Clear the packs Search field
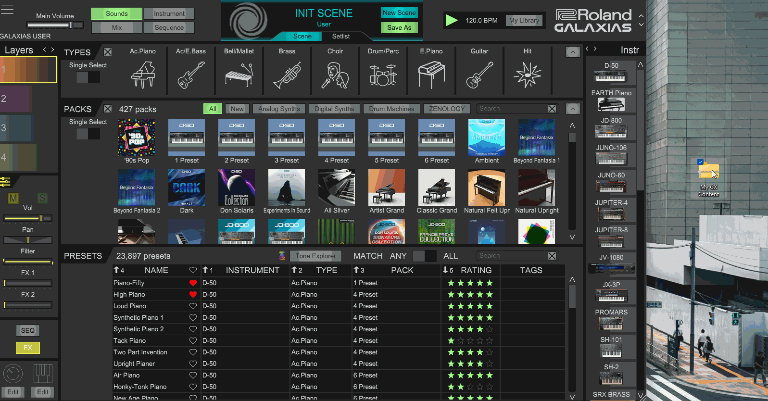This screenshot has height=401, width=768. [x=552, y=109]
